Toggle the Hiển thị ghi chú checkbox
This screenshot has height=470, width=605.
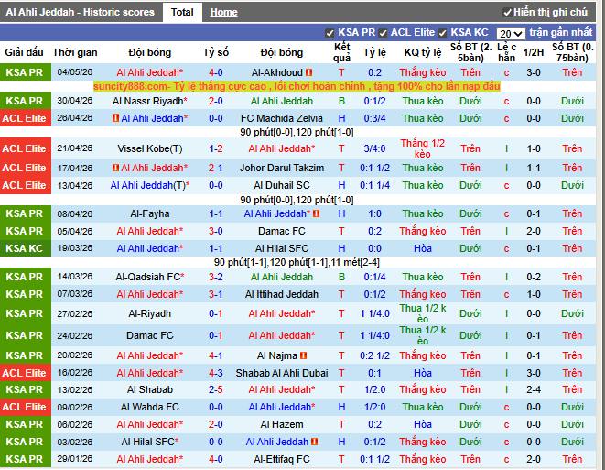click(x=507, y=13)
